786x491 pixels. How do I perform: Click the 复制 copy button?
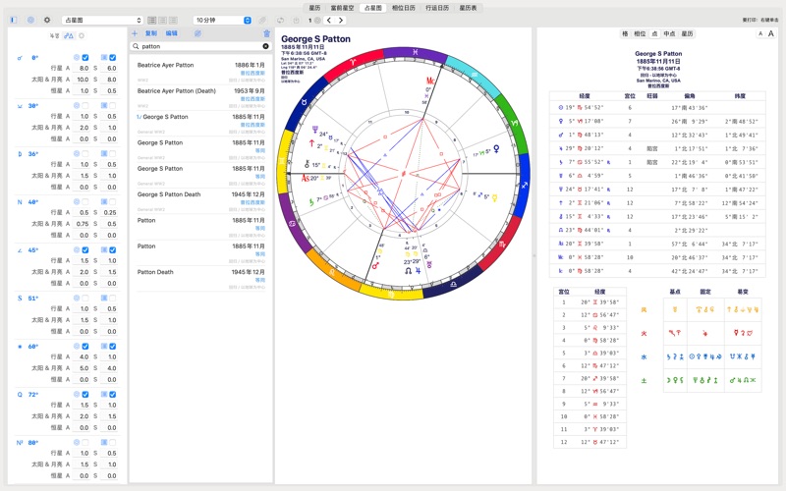(x=150, y=33)
